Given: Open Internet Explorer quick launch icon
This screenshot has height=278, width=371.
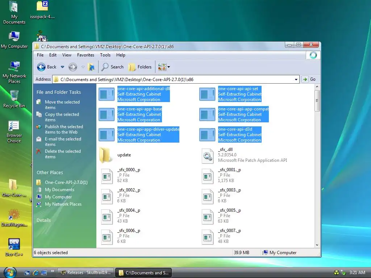Looking at the screenshot, I should [36, 273].
